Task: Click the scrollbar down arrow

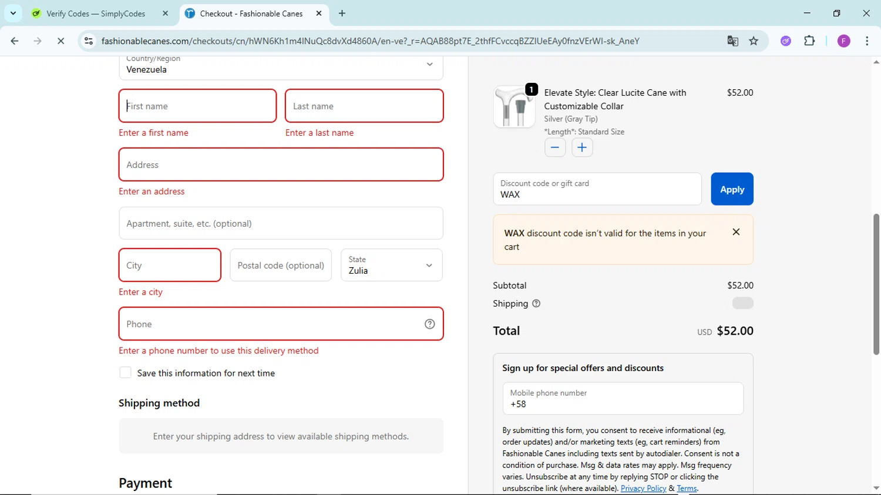Action: [x=876, y=488]
